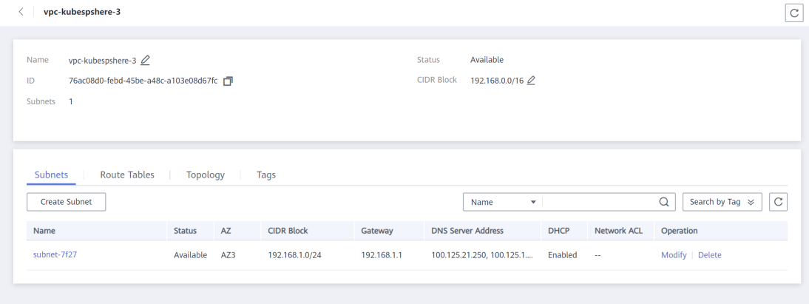The width and height of the screenshot is (809, 304).
Task: Refresh the subnet list icon
Action: point(778,203)
